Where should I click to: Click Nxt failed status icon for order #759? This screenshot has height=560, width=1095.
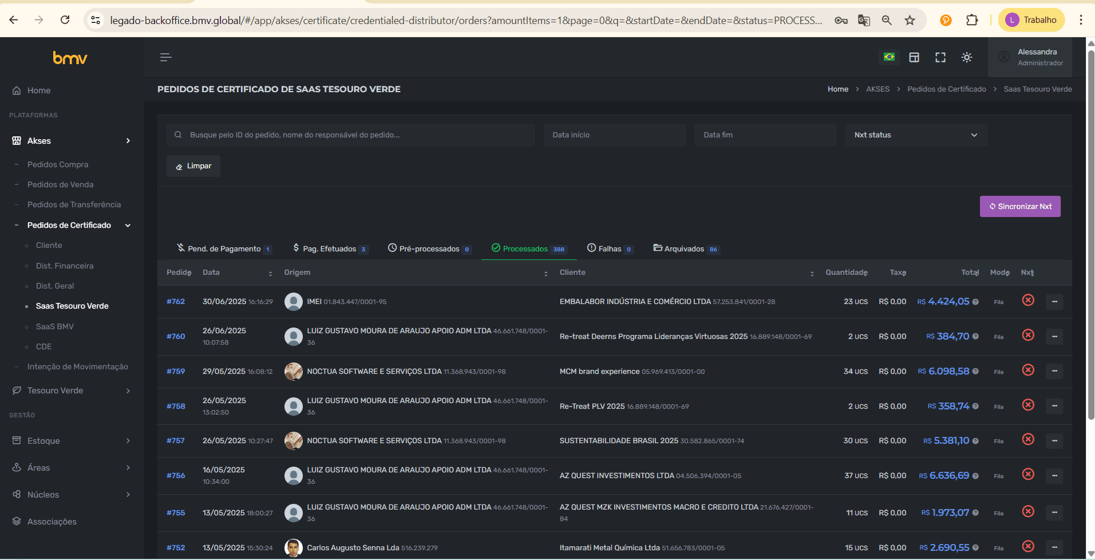click(x=1028, y=370)
